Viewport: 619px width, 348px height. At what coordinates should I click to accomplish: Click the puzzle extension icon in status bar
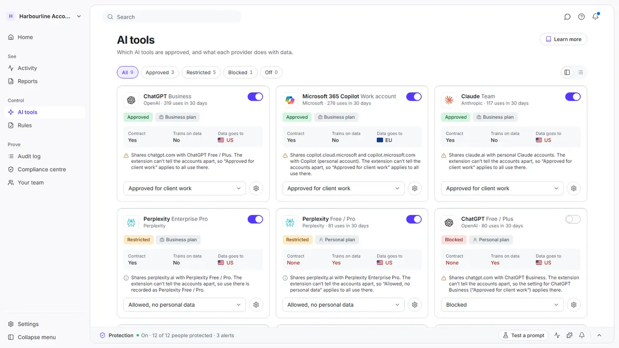click(x=569, y=335)
